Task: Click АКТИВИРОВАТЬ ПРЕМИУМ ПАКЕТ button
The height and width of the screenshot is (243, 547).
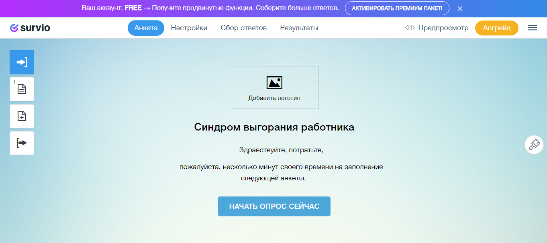Action: [397, 8]
